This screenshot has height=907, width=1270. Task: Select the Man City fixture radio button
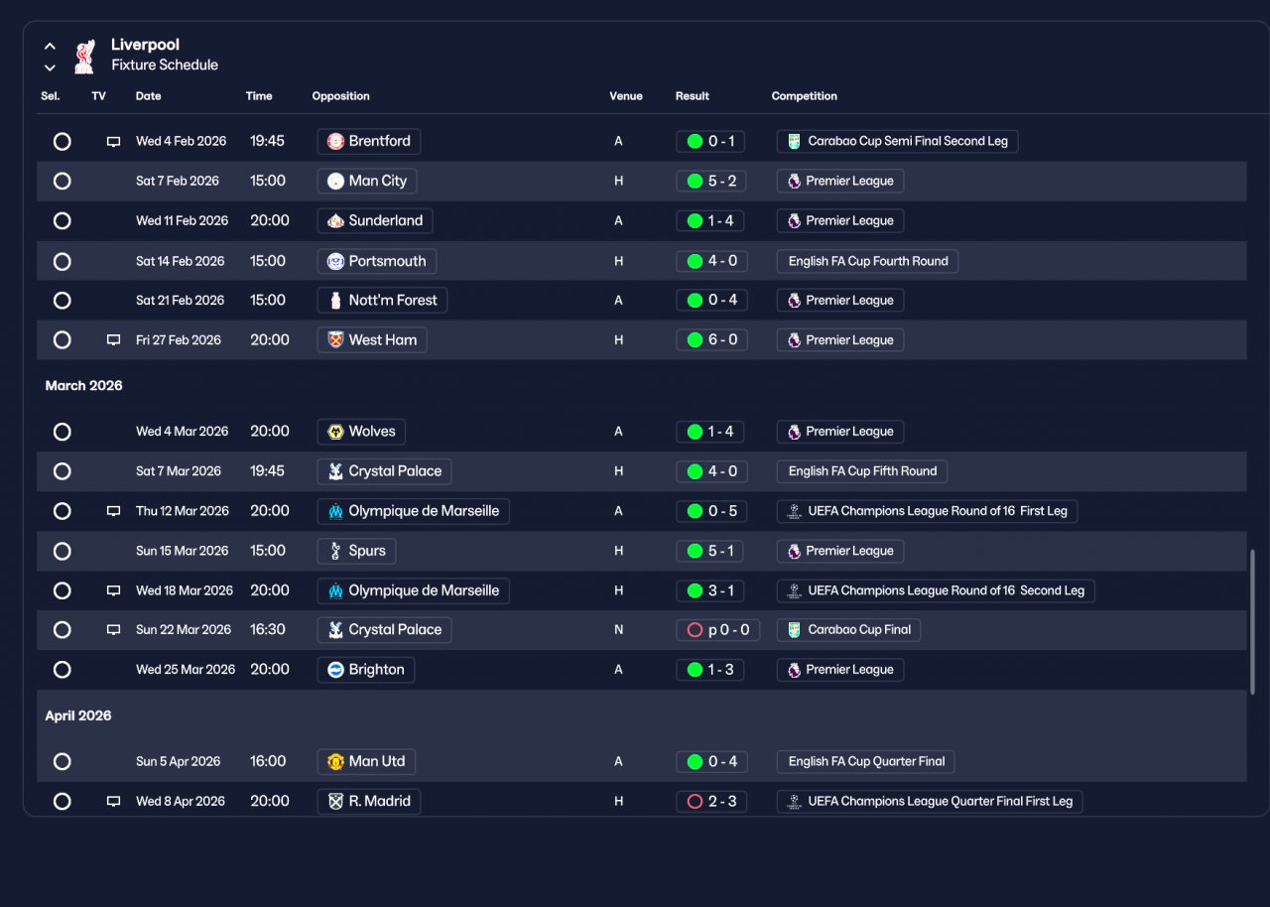coord(62,181)
